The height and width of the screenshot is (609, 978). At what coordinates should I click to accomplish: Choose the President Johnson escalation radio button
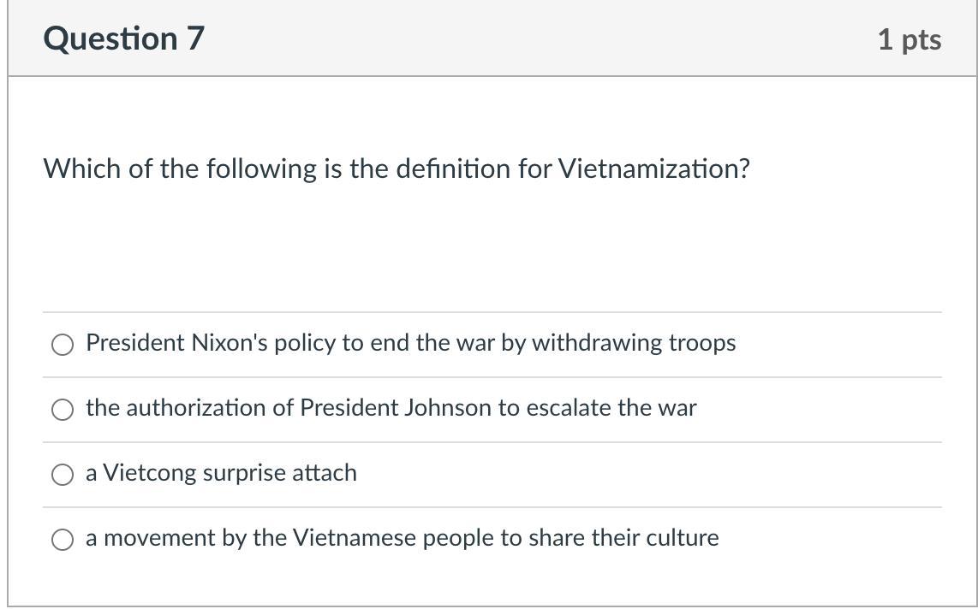pos(63,410)
